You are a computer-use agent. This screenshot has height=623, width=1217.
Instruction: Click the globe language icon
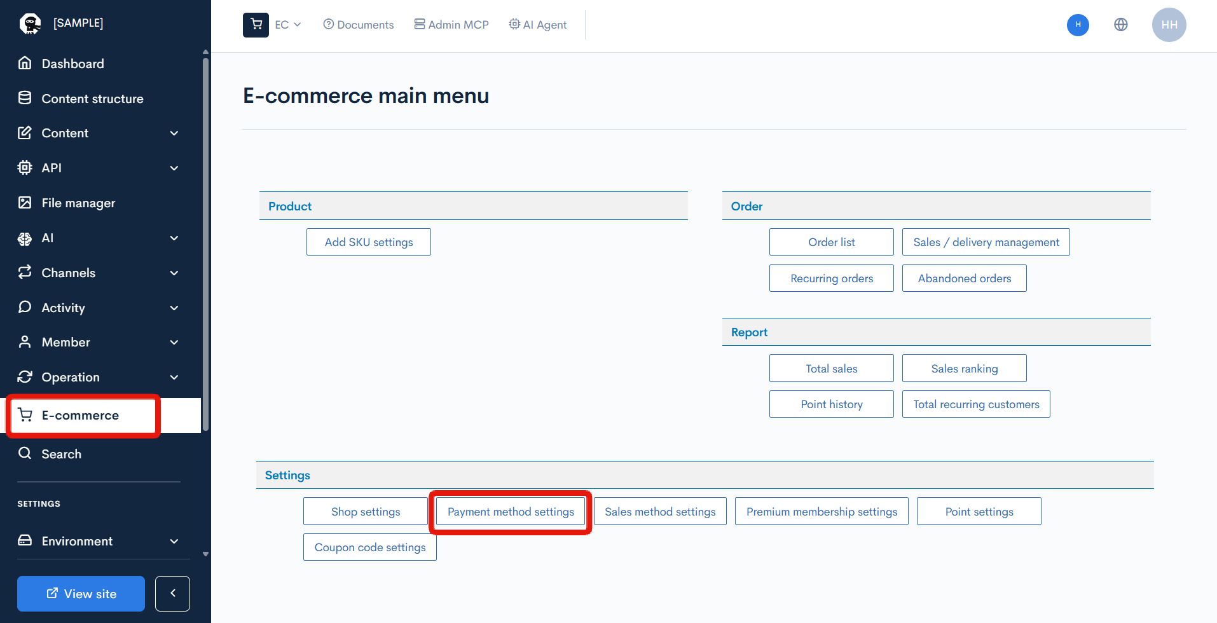[x=1121, y=25]
